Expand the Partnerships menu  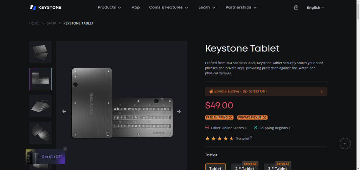241,7
